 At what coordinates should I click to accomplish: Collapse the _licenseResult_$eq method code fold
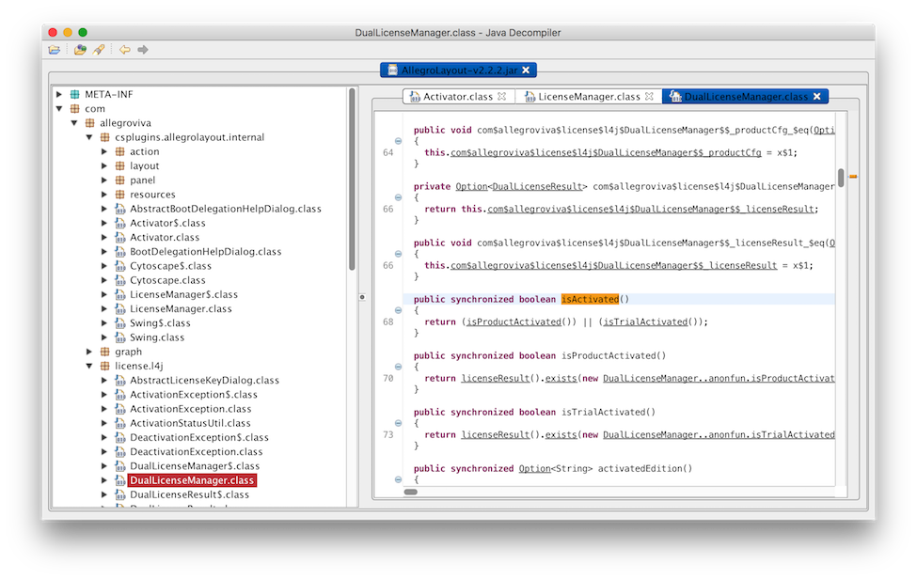pos(398,254)
